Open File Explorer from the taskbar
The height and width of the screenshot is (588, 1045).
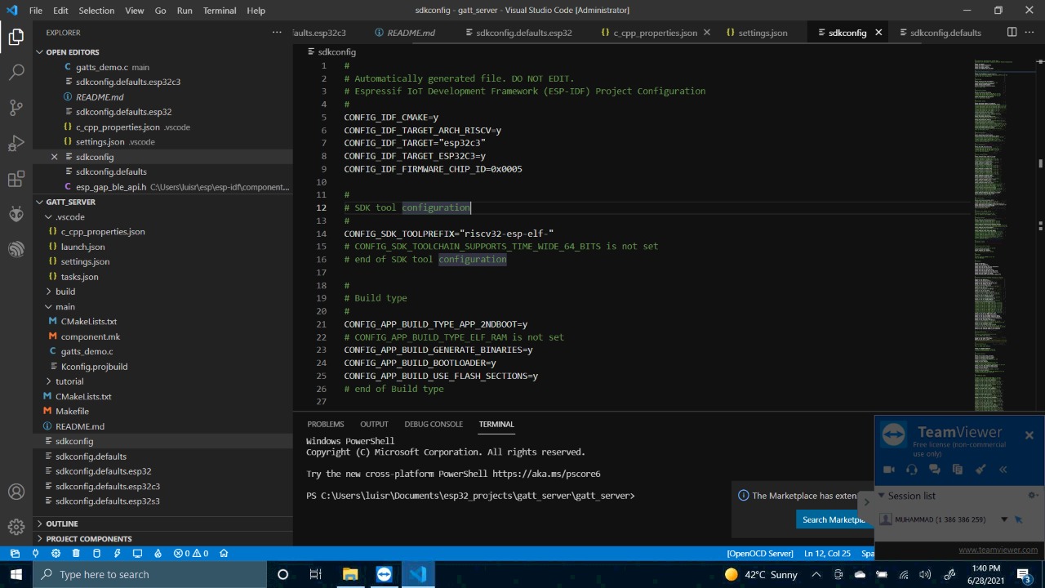tap(350, 574)
